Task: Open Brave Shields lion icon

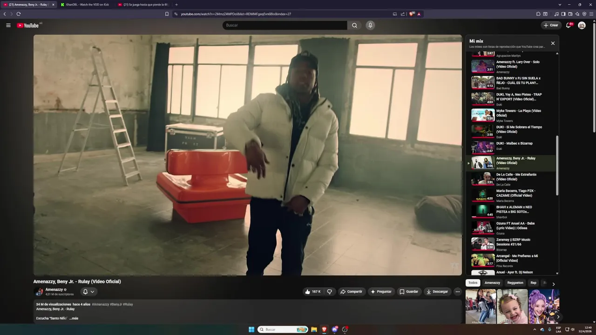Action: [412, 14]
